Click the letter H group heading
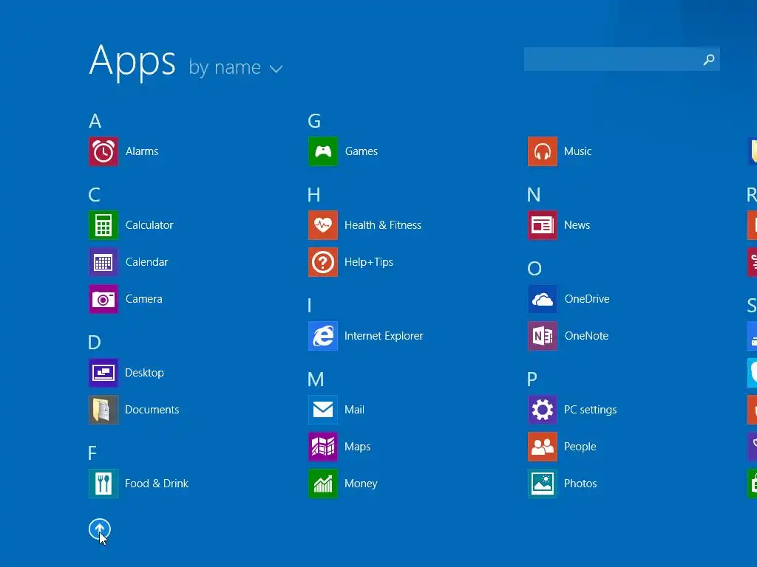This screenshot has width=757, height=567. [313, 195]
